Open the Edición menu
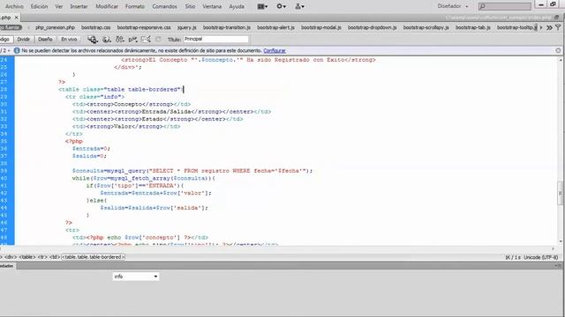This screenshot has width=565, height=317. (39, 6)
